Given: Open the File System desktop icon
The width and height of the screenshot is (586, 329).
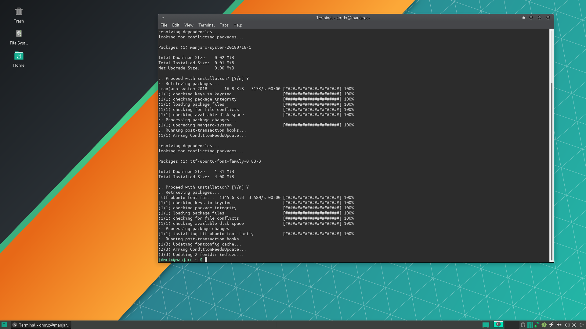Looking at the screenshot, I should click(x=19, y=34).
